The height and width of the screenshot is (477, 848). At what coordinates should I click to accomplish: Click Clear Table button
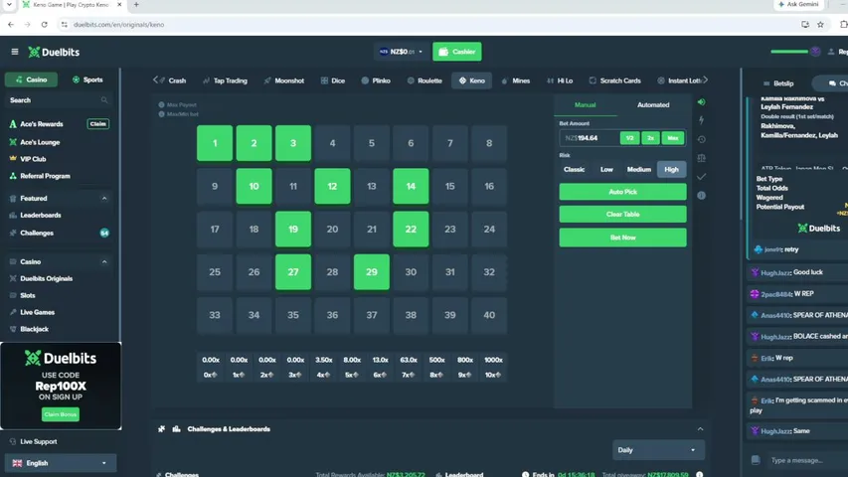point(623,215)
